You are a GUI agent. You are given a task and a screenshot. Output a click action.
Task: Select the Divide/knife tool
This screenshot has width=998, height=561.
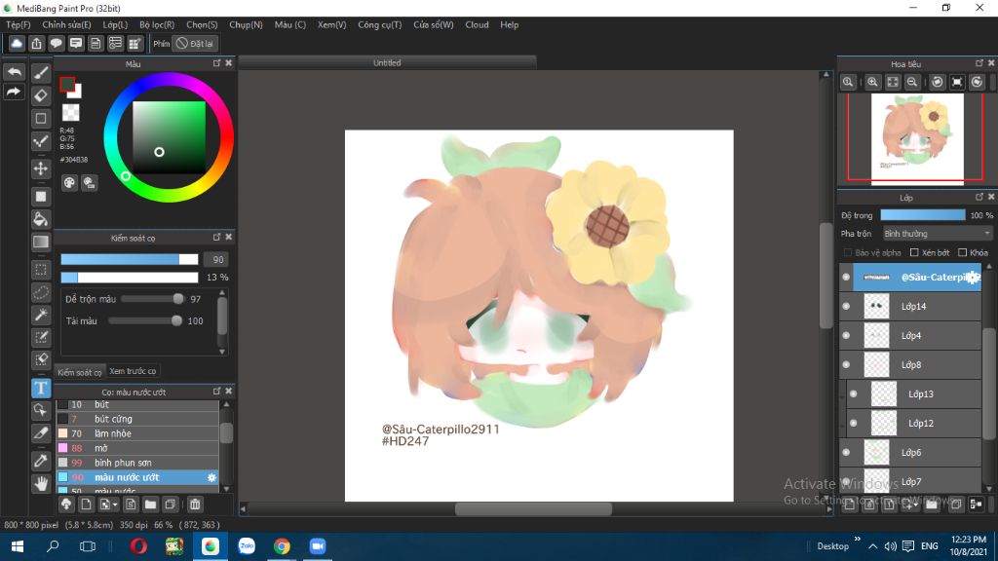pyautogui.click(x=41, y=433)
